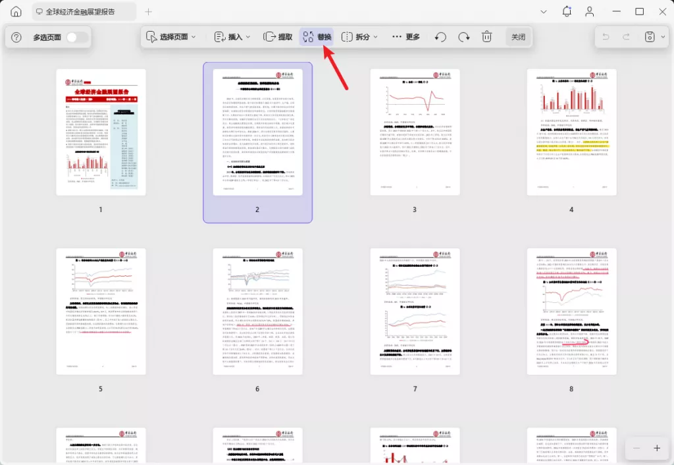The image size is (674, 465).
Task: Open the help question mark icon
Action: tap(17, 38)
